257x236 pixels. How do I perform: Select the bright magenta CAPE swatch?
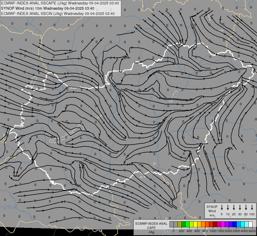[223, 224]
